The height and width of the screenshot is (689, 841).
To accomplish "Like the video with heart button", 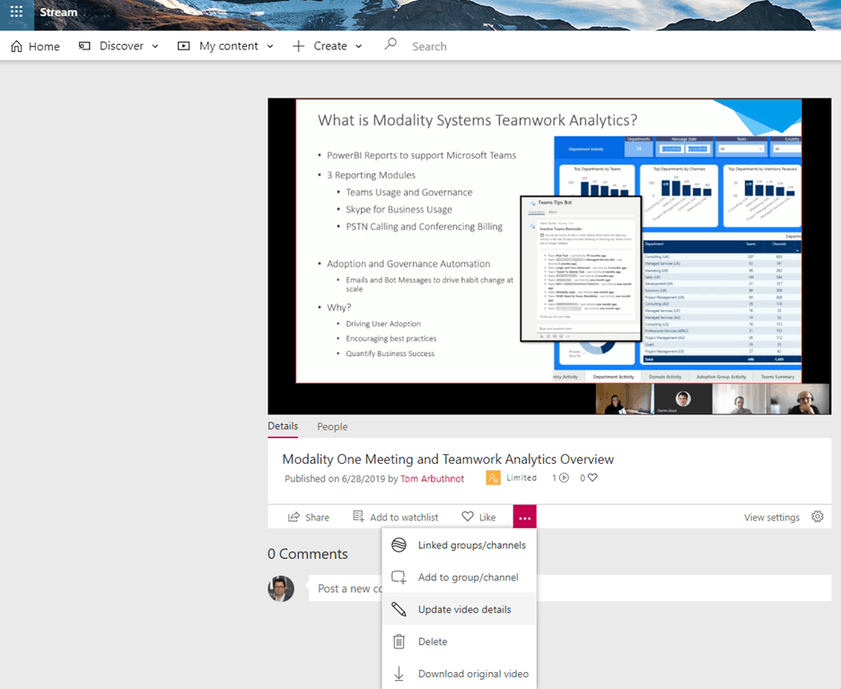I will (478, 517).
